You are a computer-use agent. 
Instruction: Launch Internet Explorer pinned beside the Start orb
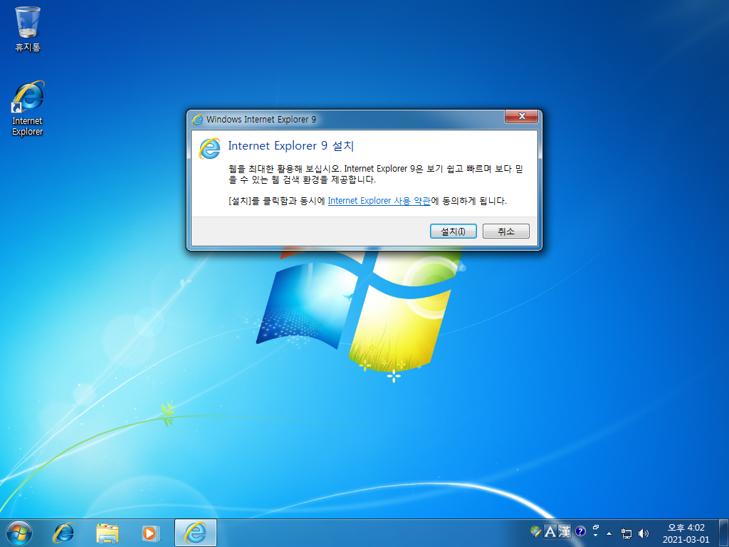[x=63, y=533]
